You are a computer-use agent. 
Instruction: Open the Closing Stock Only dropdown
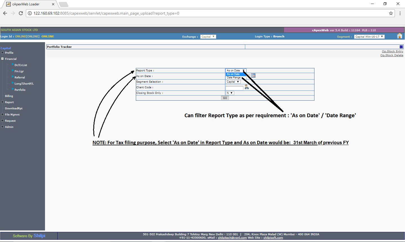click(230, 93)
